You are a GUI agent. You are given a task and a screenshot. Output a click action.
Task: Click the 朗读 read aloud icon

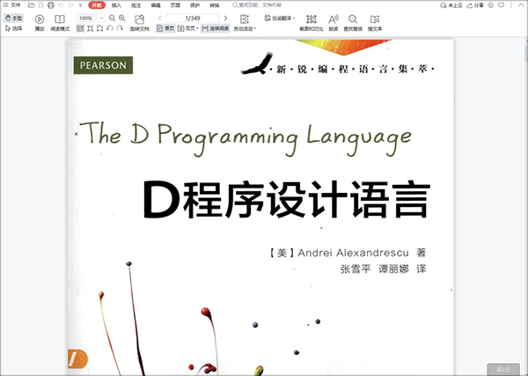[334, 23]
